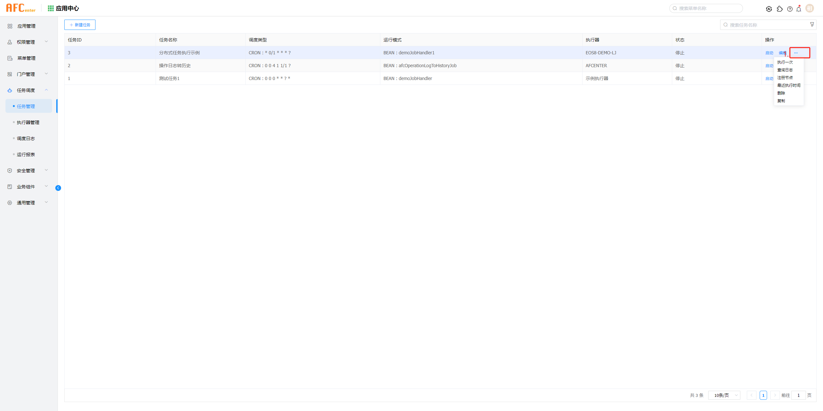Open the AI assistant icon

click(x=769, y=9)
